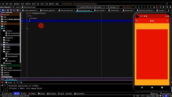Click the debug bug icon in toolbar

(139, 7)
